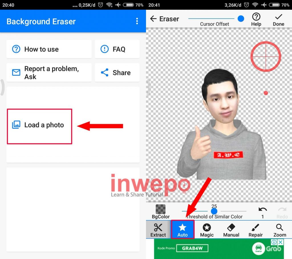Tap the Background Eraser title
Viewport: 292px width, 259px height.
[x=41, y=21]
